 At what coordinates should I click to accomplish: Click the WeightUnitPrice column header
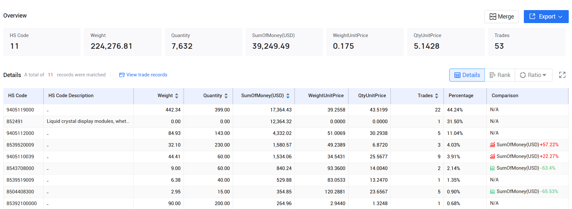[x=321, y=96]
